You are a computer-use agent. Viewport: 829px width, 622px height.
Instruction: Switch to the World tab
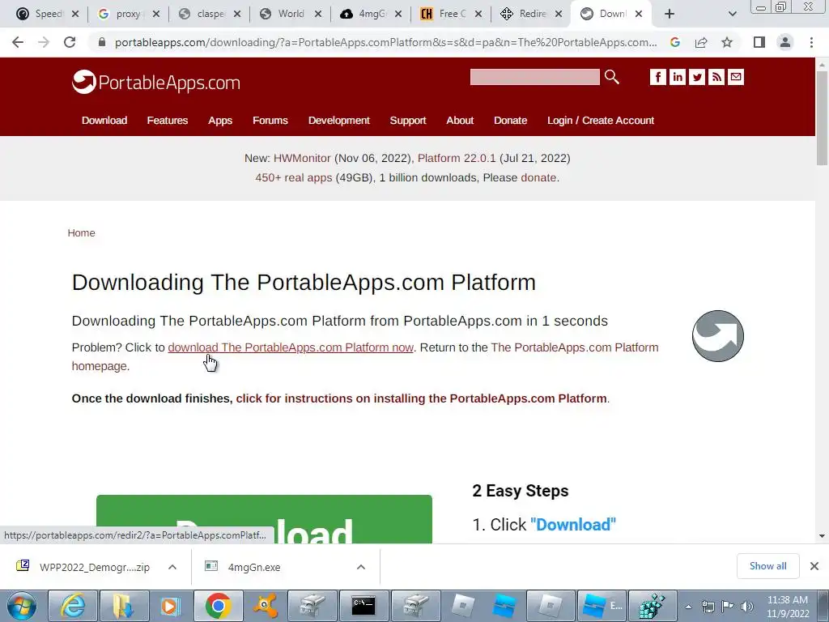pos(291,14)
